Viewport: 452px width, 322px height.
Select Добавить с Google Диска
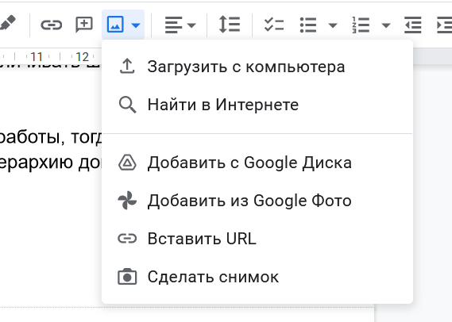pos(257,163)
